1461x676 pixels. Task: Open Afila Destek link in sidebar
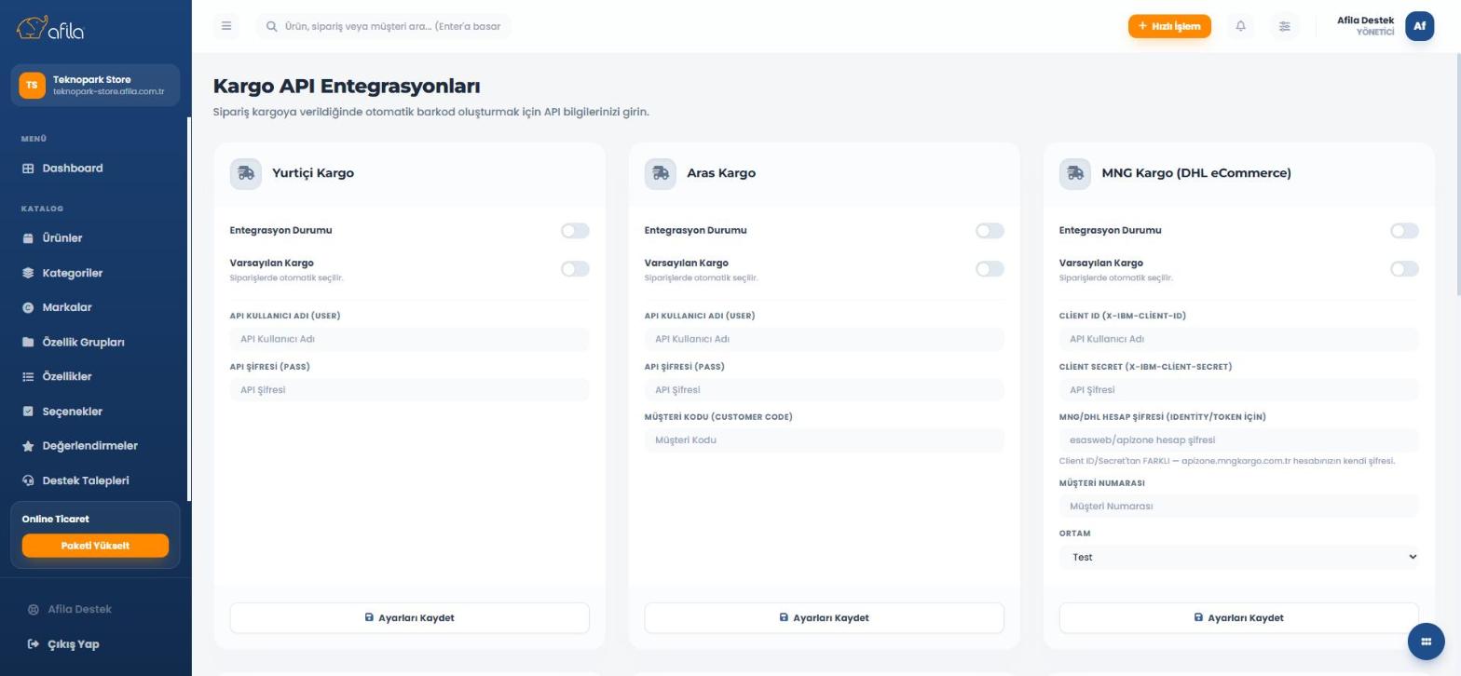pyautogui.click(x=70, y=609)
